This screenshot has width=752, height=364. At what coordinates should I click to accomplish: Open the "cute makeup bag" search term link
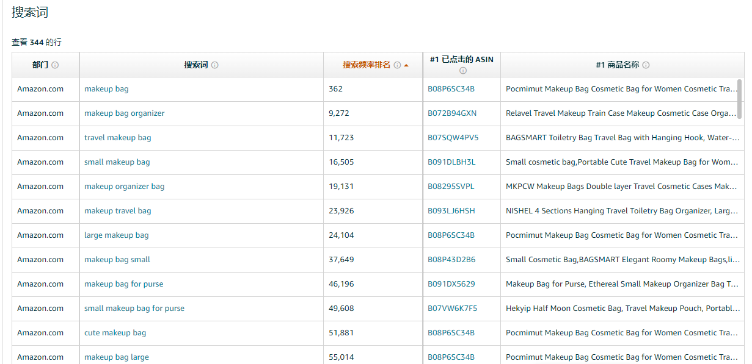point(115,333)
